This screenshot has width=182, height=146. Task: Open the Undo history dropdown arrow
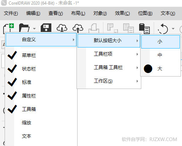pyautogui.click(x=173, y=29)
